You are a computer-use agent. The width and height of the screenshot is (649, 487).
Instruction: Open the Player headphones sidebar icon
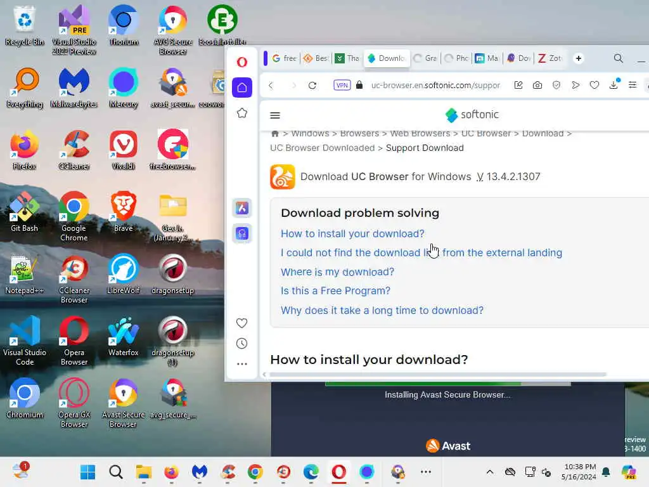click(242, 233)
